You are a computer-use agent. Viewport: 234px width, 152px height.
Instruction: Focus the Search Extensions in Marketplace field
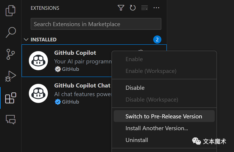[x=96, y=24]
